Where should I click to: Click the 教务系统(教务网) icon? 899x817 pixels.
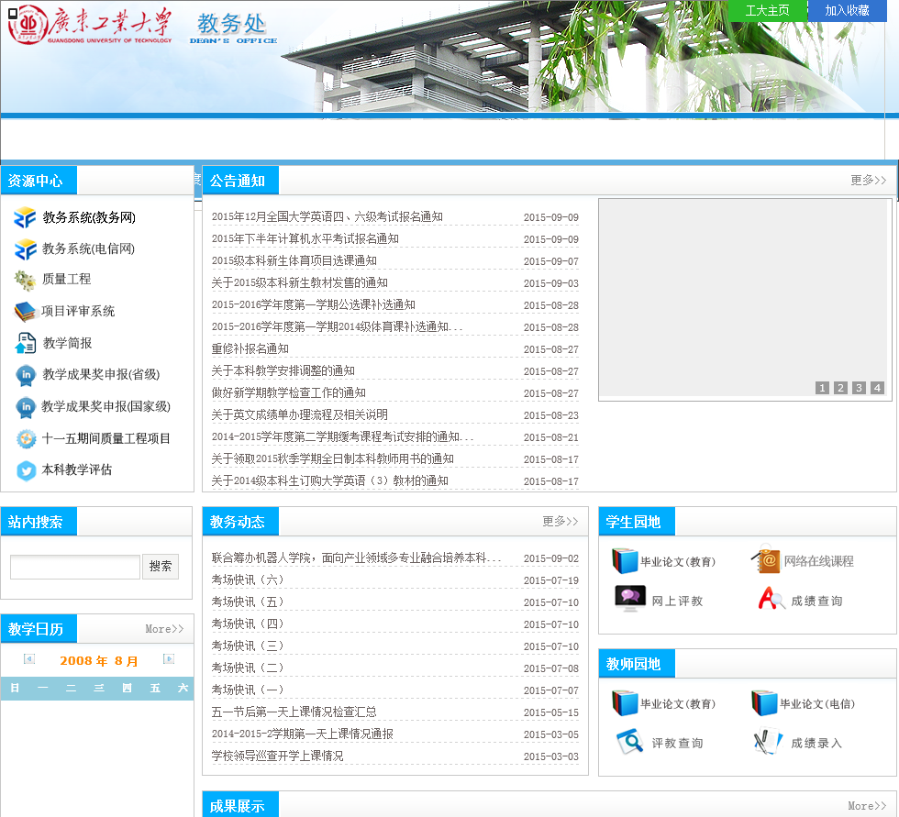pyautogui.click(x=25, y=218)
